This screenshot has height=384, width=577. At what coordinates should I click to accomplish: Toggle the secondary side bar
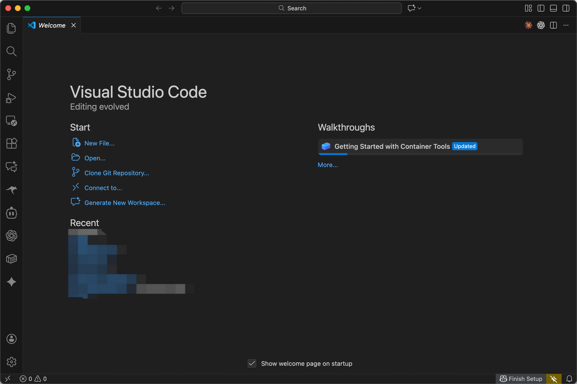coord(566,8)
